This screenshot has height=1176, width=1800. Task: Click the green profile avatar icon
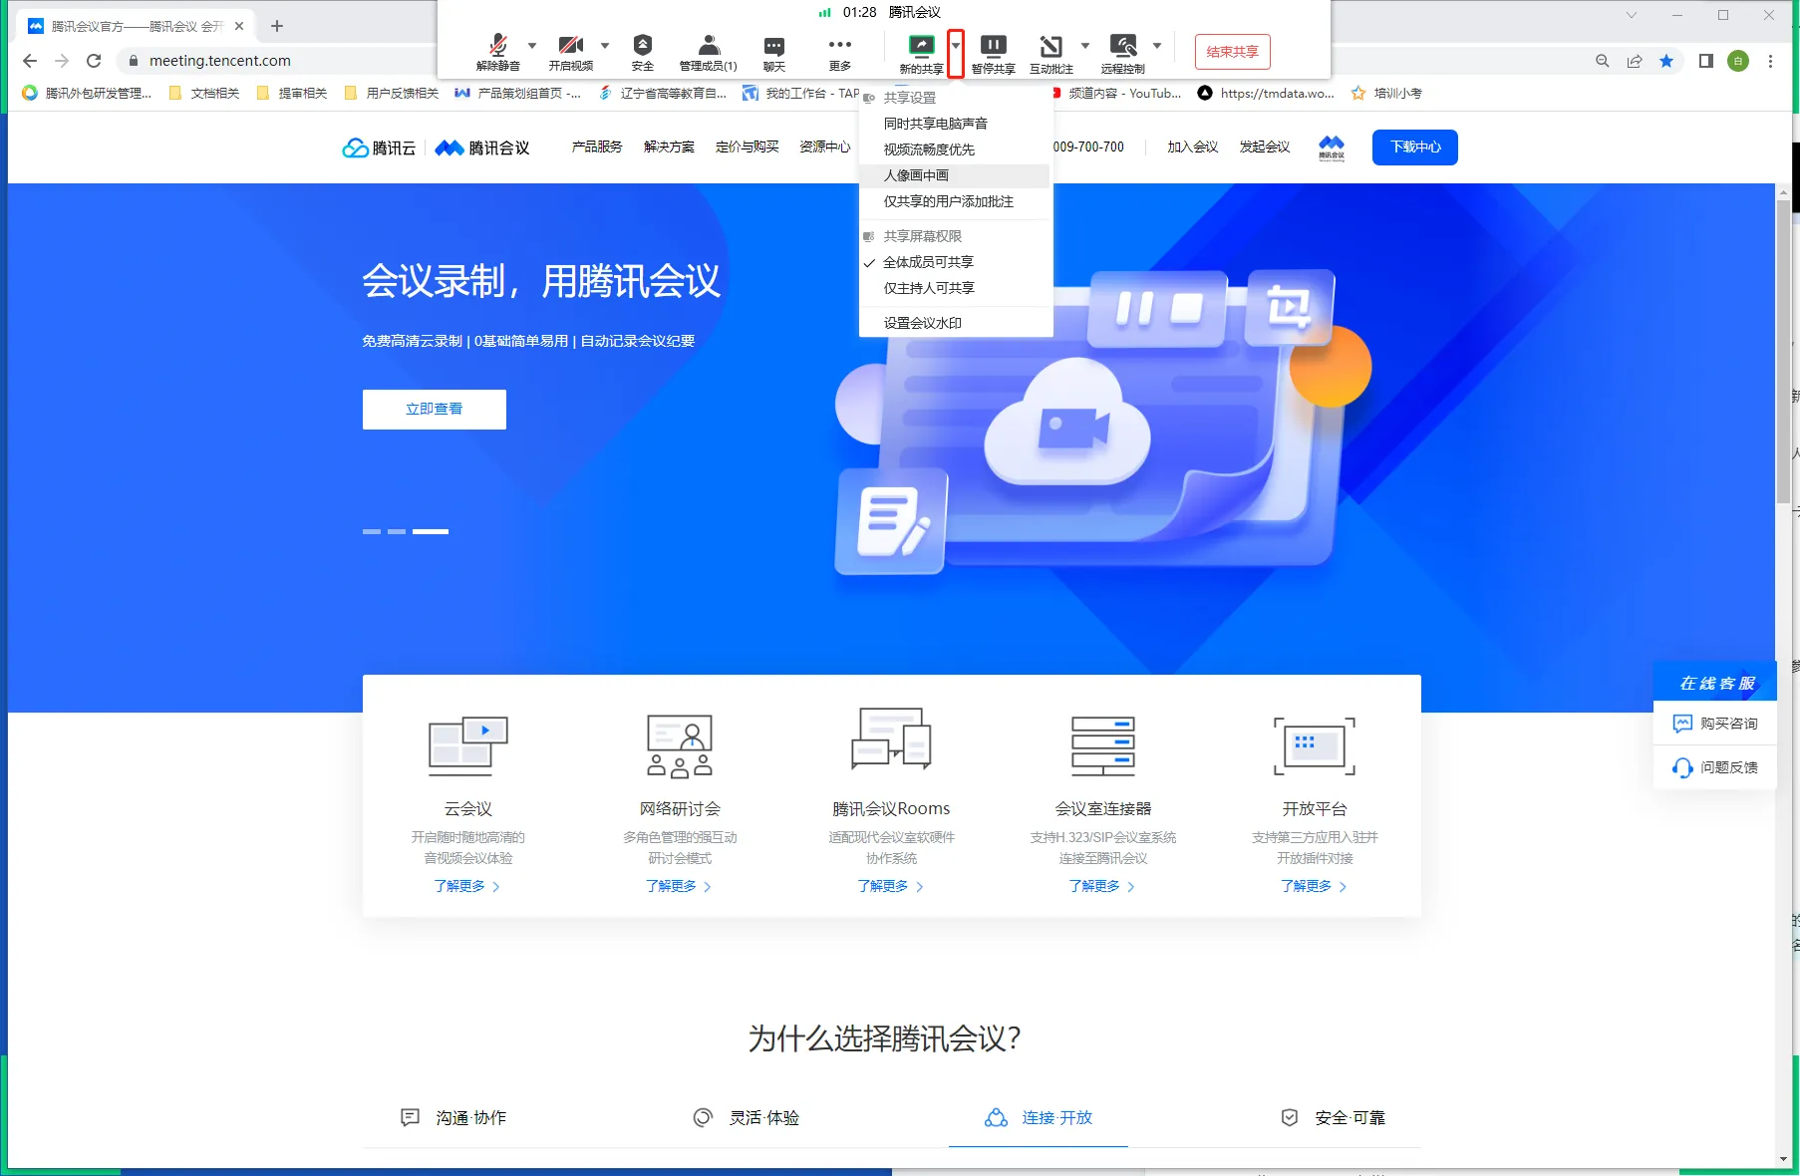tap(1738, 61)
